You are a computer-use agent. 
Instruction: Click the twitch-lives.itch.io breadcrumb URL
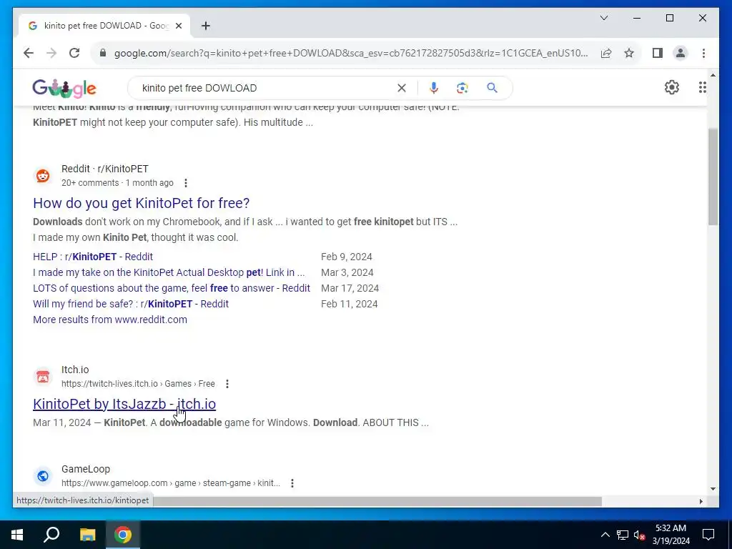(x=138, y=384)
